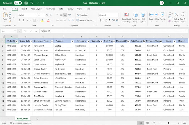Click Comma Style icon
Viewport: 189px width, 125px height.
[109, 20]
